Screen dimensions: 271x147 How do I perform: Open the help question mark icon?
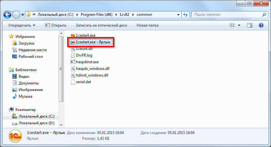tap(261, 25)
